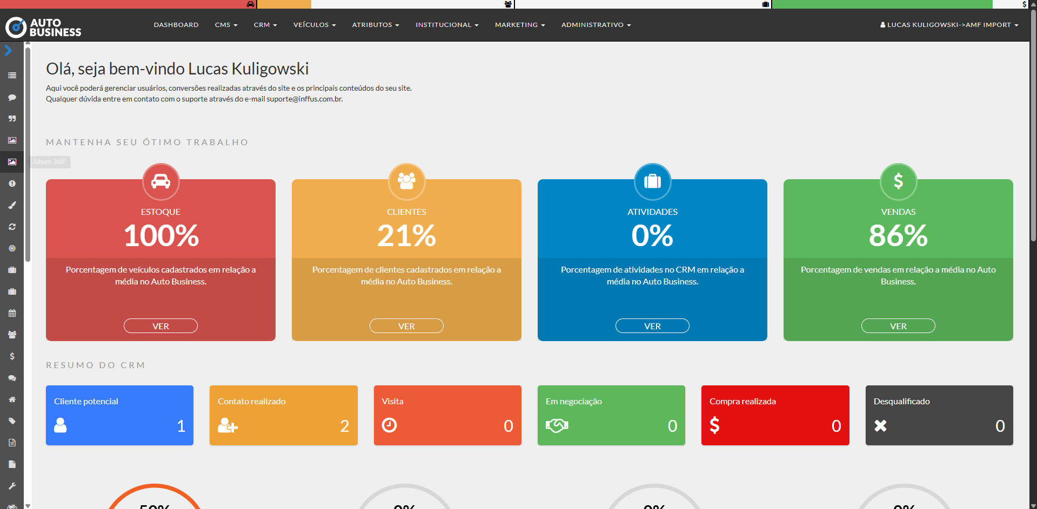Open the dollar sign sidebar icon

point(12,356)
